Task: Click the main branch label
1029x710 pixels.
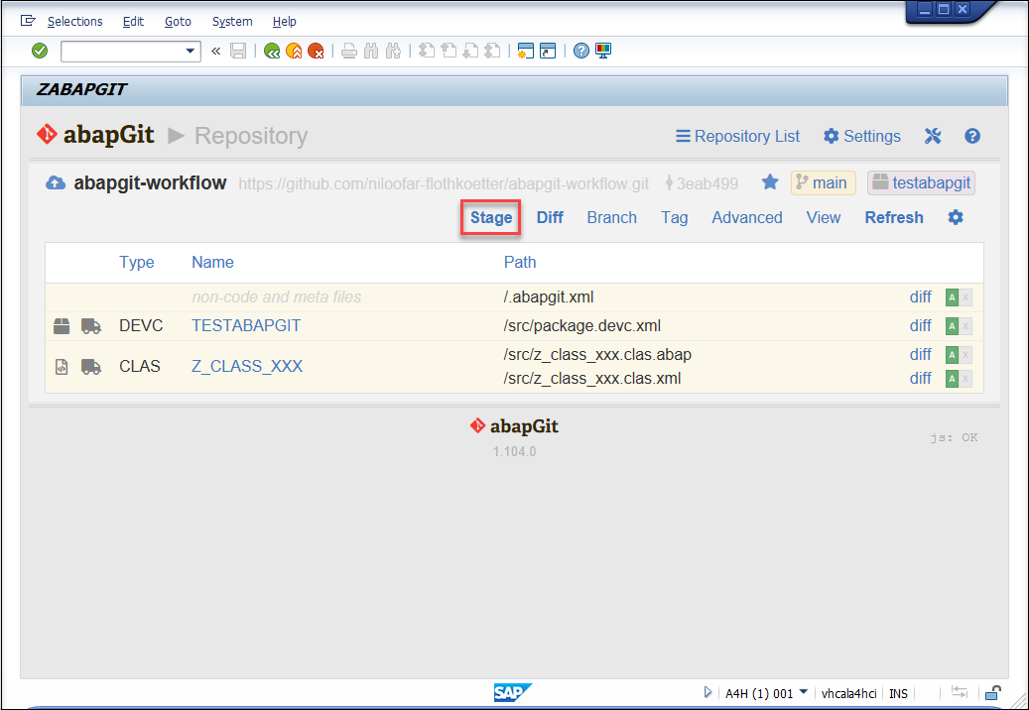Action: click(x=823, y=182)
